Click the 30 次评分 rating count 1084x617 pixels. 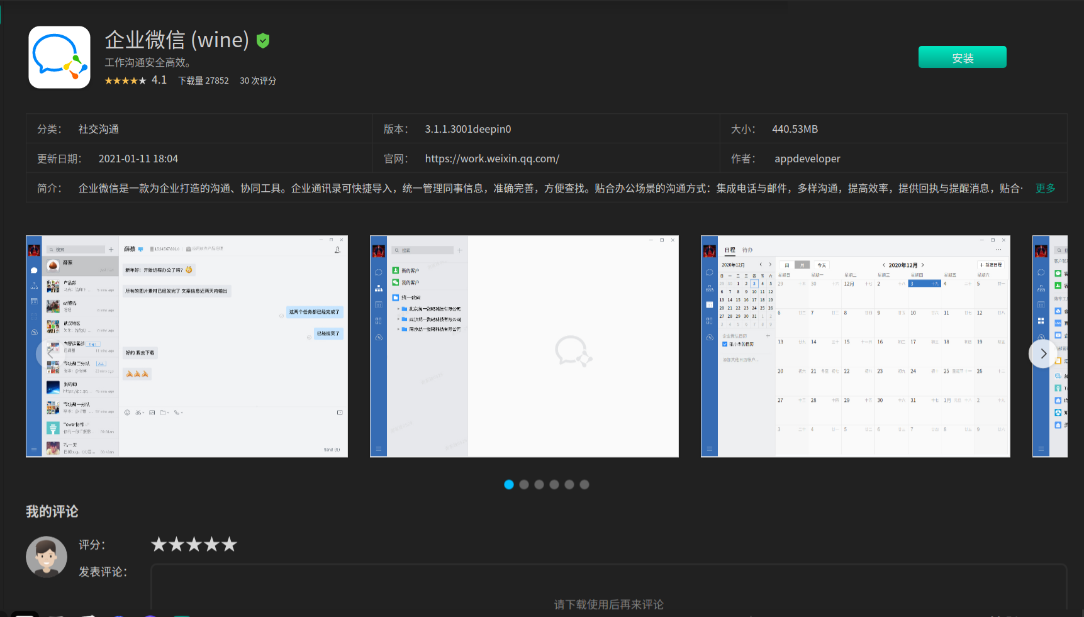(258, 81)
